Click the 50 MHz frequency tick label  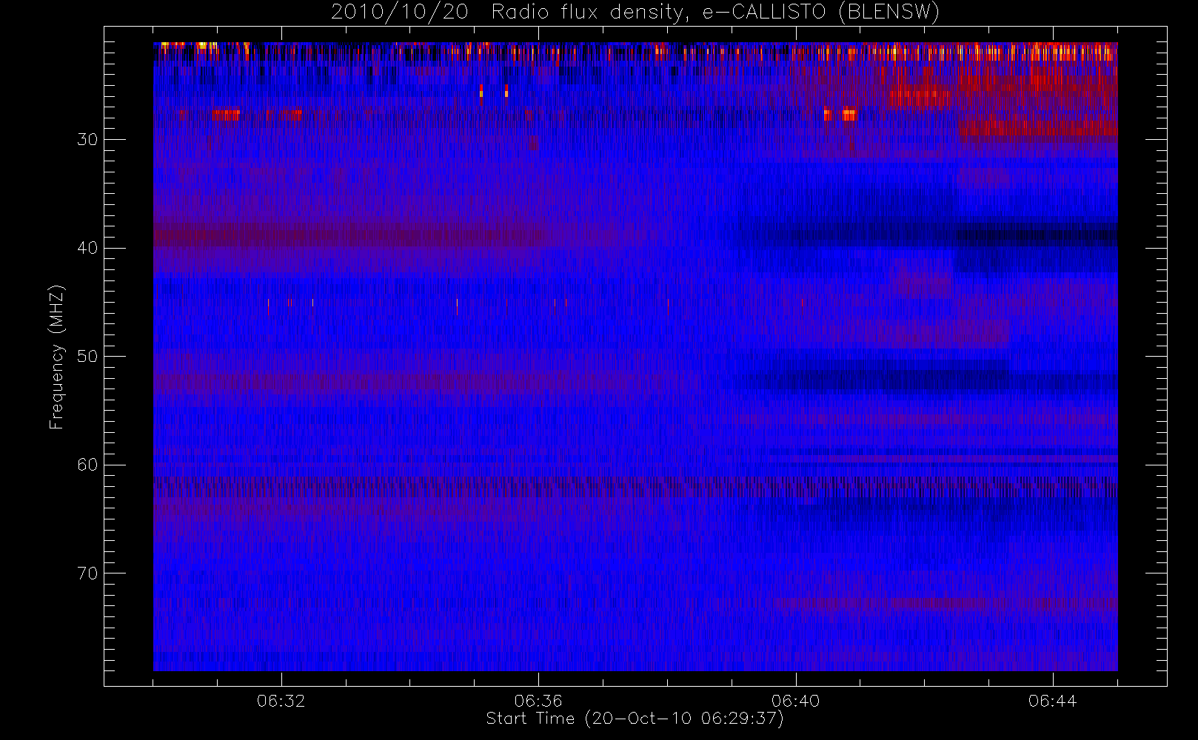(87, 357)
